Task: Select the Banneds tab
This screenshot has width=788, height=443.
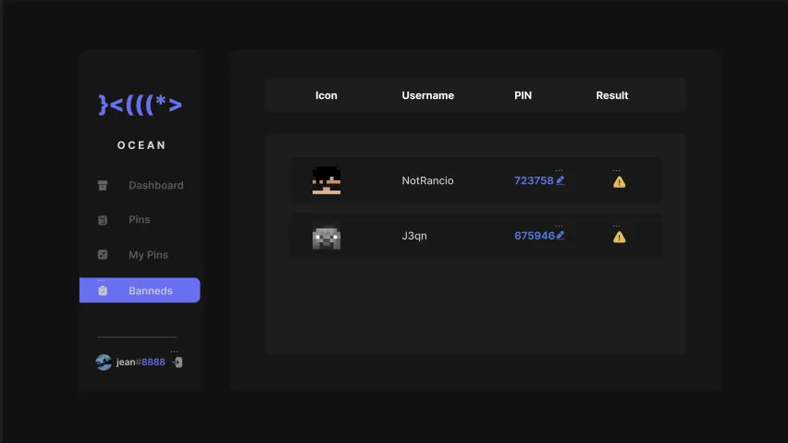Action: 150,290
